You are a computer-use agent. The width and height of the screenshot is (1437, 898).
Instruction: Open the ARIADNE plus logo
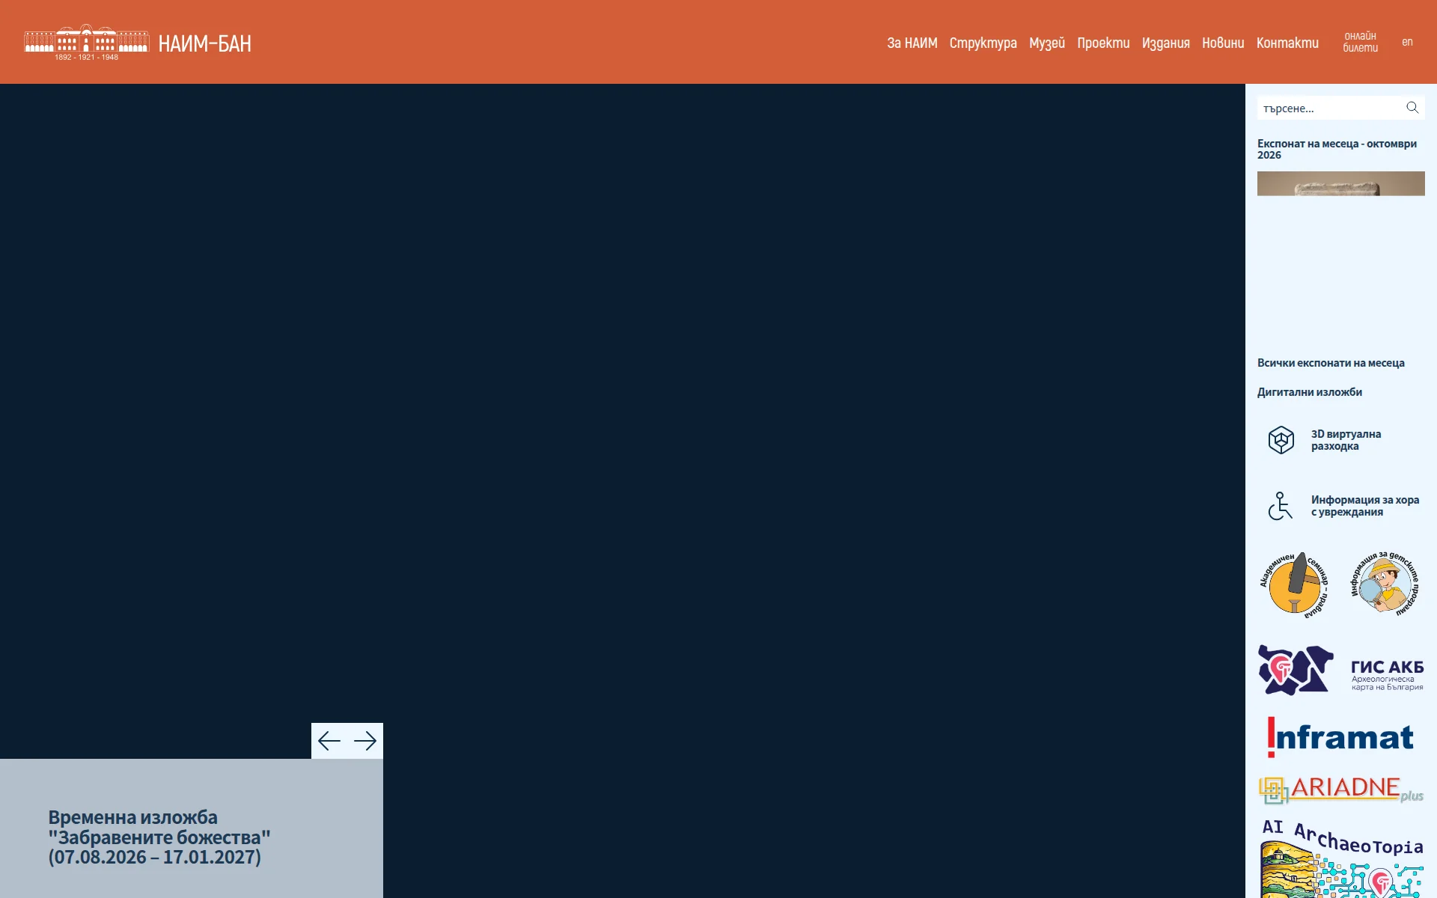(1340, 789)
